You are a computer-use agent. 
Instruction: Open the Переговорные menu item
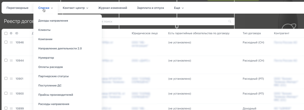18,8
